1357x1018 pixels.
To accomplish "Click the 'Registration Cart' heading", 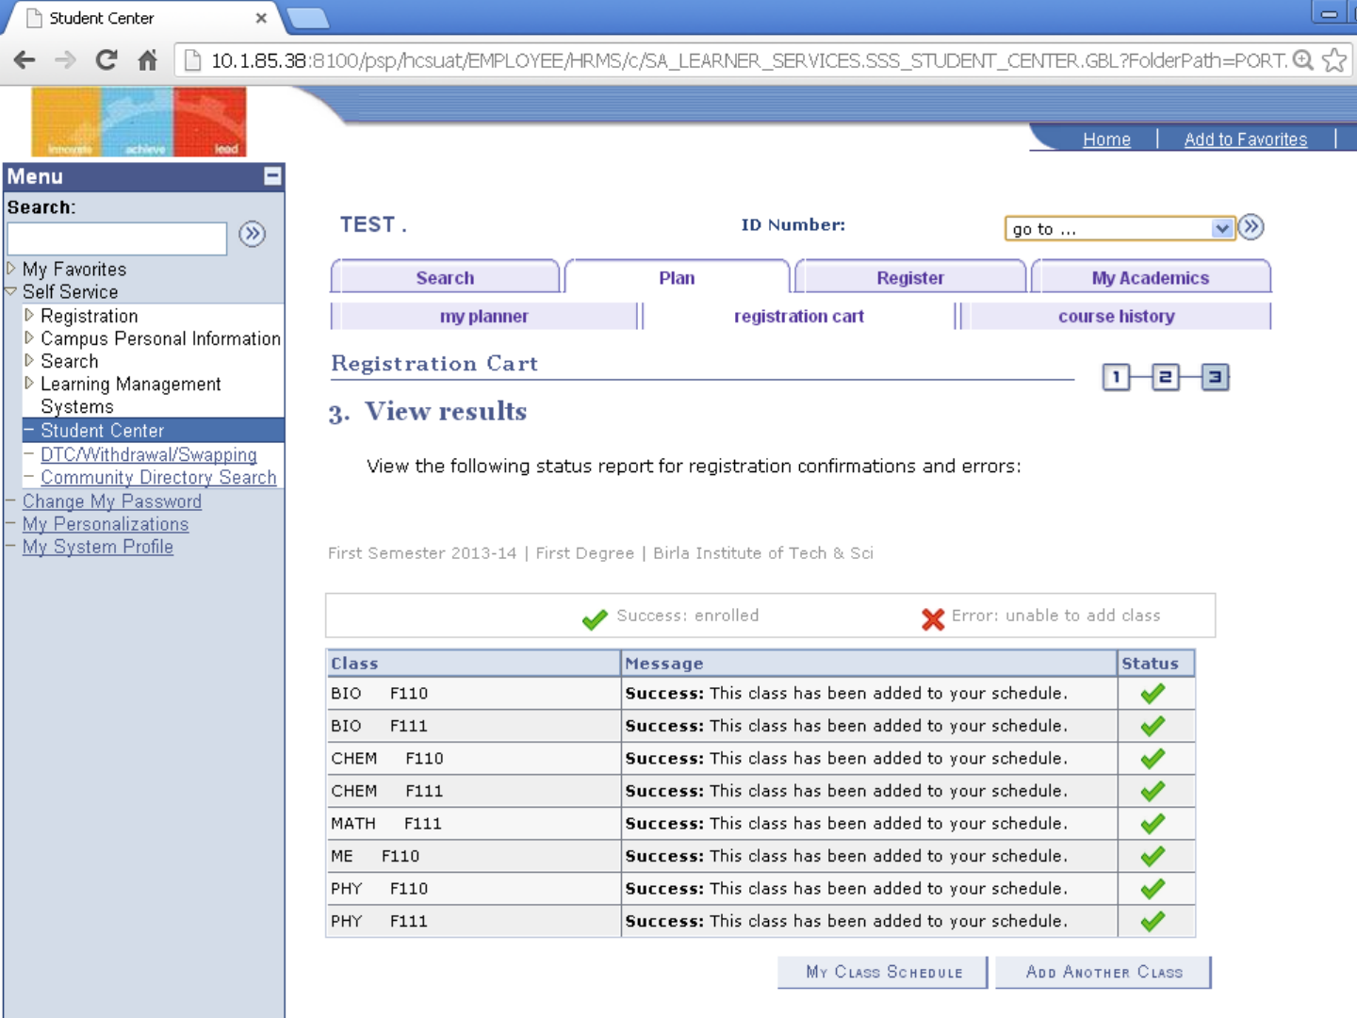I will click(434, 364).
